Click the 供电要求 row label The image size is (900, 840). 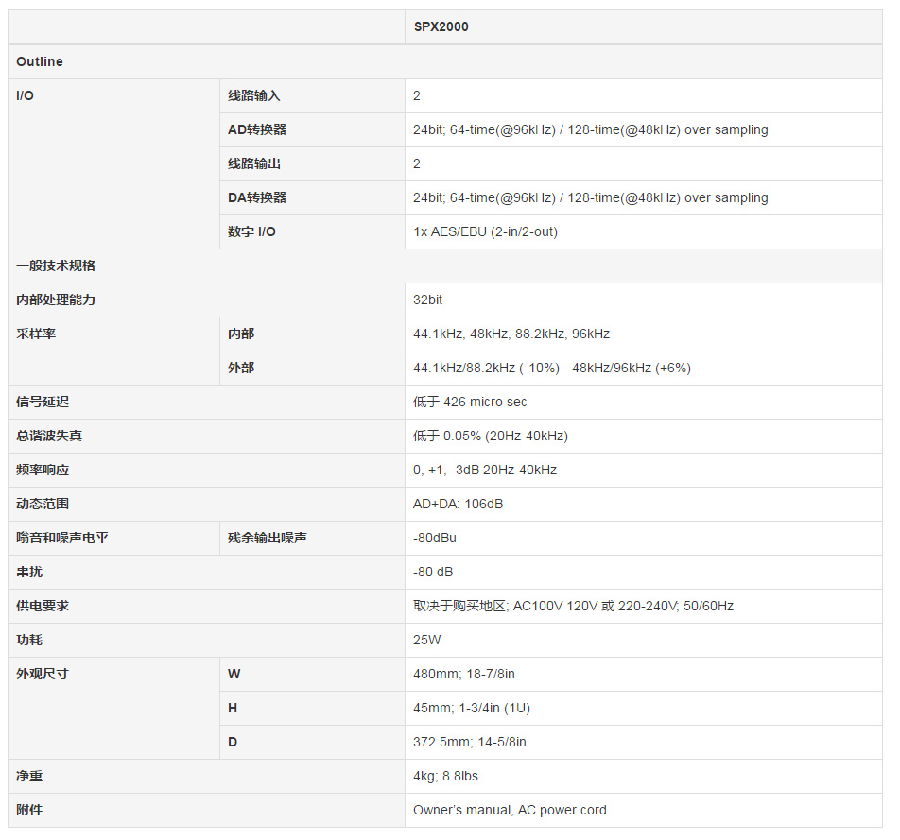[43, 606]
